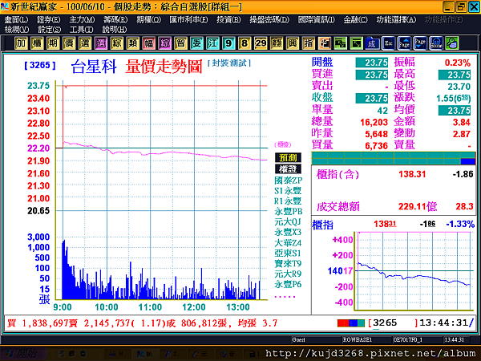
Task: Click the magenta 綜 toolbar icon
Action: pos(164,43)
